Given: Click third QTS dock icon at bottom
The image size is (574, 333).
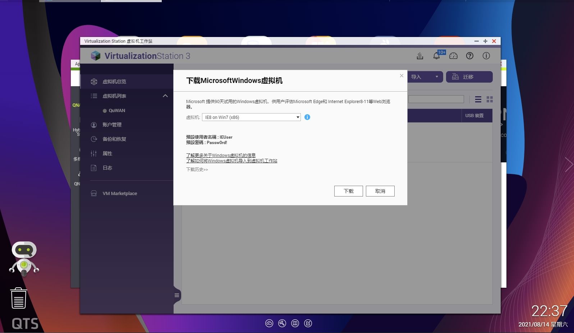Looking at the screenshot, I should 295,323.
